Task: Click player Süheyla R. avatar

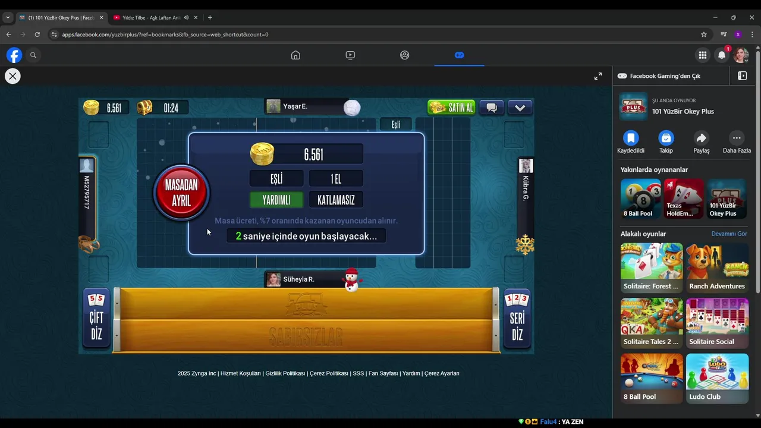Action: tap(273, 279)
